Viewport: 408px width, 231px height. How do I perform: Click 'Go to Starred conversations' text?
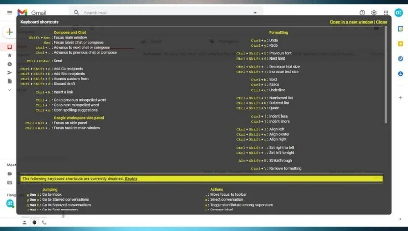pos(66,200)
